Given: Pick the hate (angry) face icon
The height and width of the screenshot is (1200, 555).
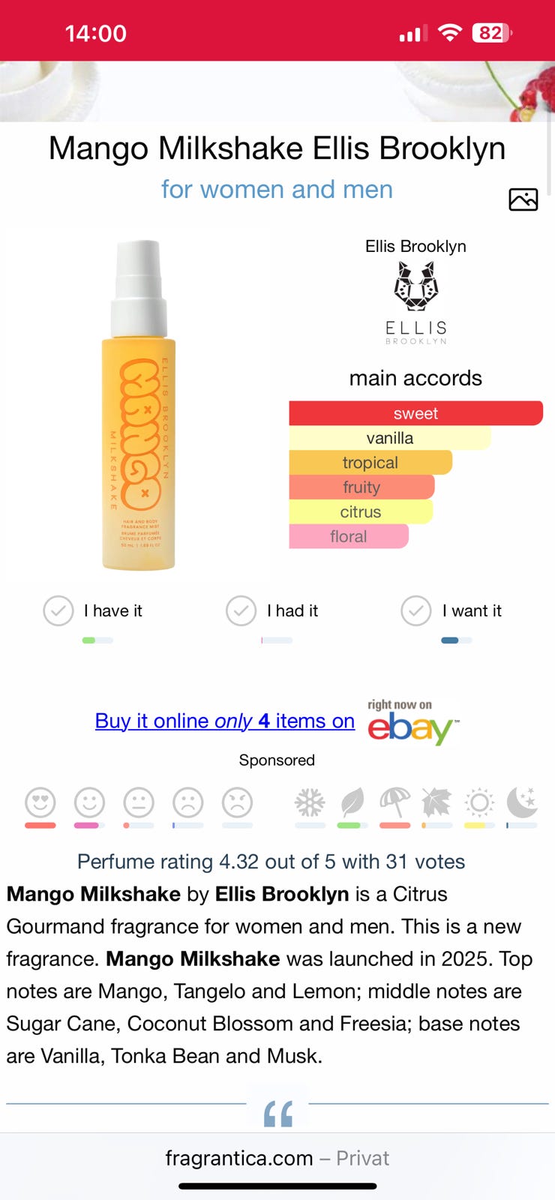Looking at the screenshot, I should coord(237,802).
